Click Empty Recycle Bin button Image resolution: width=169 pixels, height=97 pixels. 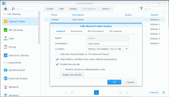(x=72, y=75)
